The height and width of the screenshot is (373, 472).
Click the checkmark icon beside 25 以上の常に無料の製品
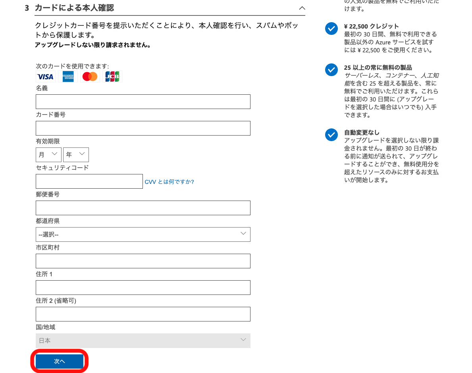tap(331, 70)
